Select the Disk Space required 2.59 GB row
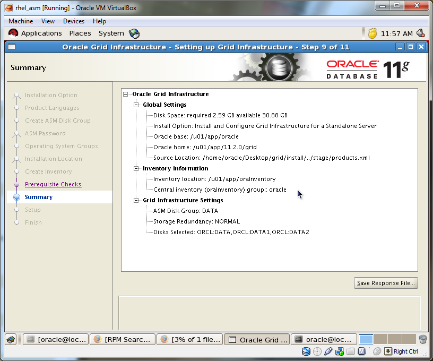433x361 pixels. click(x=220, y=115)
